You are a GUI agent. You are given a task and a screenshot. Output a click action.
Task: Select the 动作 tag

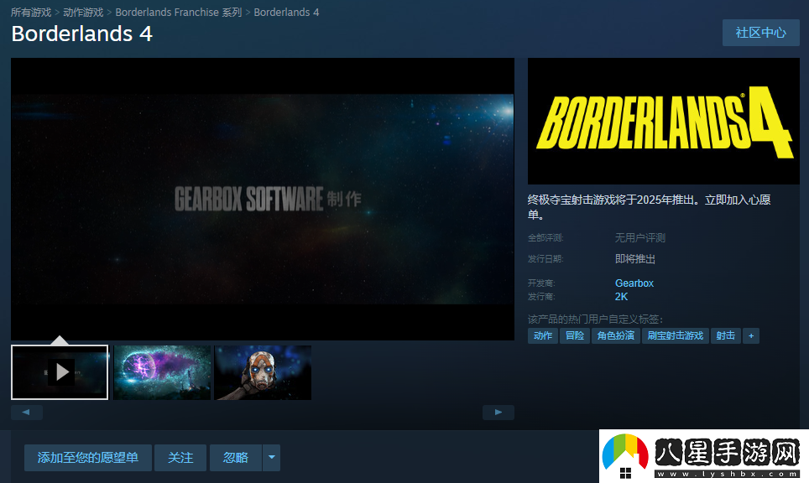pos(543,335)
